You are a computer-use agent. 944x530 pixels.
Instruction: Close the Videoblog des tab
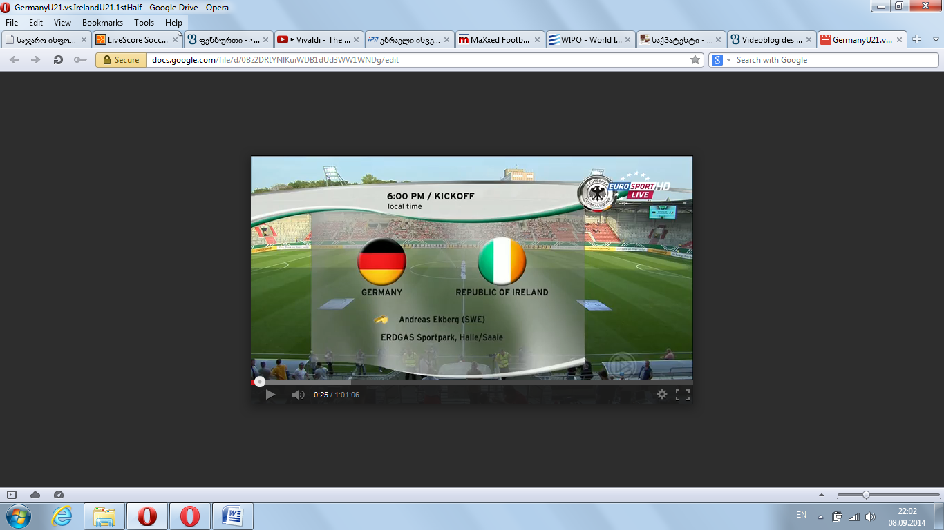point(809,40)
